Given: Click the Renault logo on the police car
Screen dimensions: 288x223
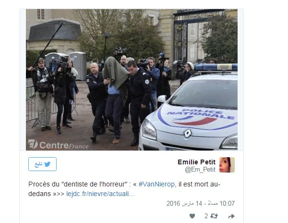Looking at the screenshot, I should click(x=188, y=134).
